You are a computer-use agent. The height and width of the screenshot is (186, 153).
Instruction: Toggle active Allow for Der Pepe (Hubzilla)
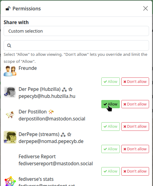click(x=110, y=104)
